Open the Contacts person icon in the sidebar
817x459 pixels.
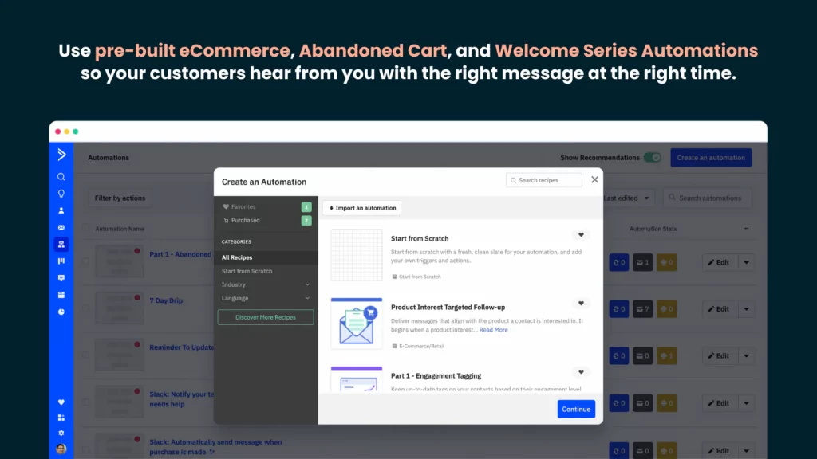61,210
